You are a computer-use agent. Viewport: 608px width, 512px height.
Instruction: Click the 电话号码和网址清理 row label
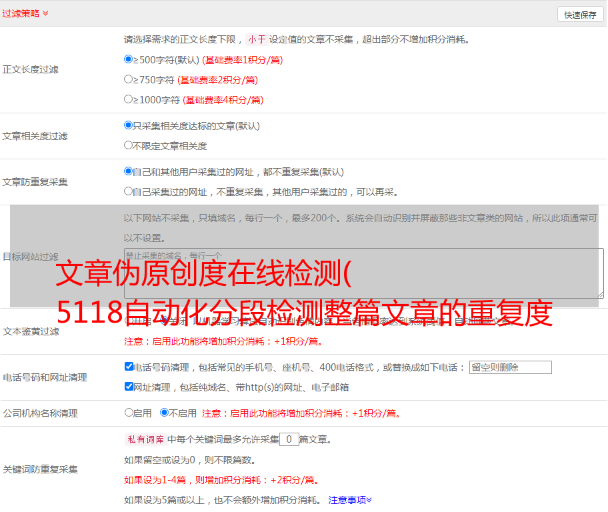click(x=45, y=377)
